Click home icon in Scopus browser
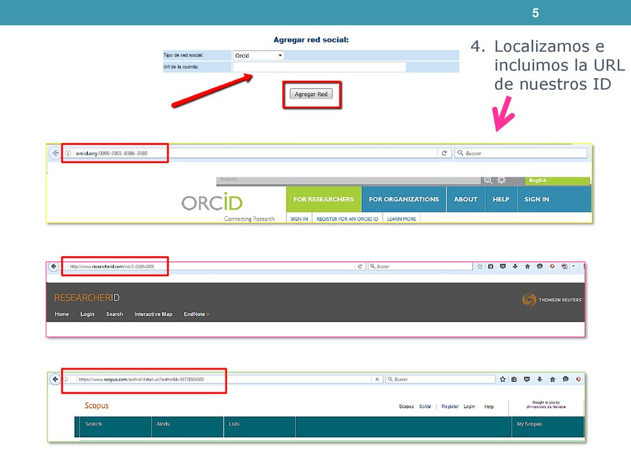This screenshot has width=631, height=473. pos(553,379)
